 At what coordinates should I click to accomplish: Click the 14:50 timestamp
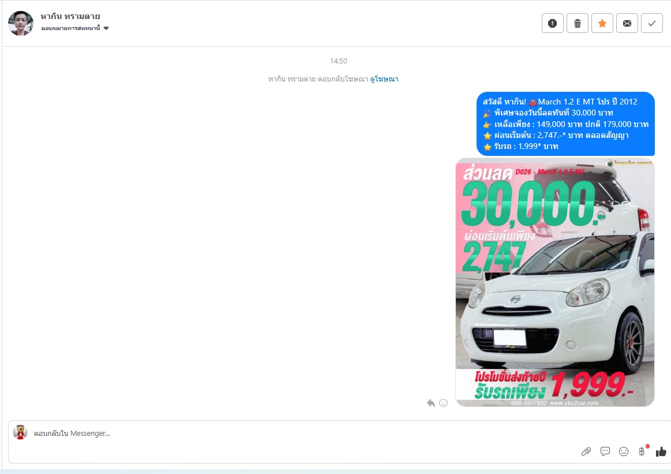pyautogui.click(x=339, y=61)
